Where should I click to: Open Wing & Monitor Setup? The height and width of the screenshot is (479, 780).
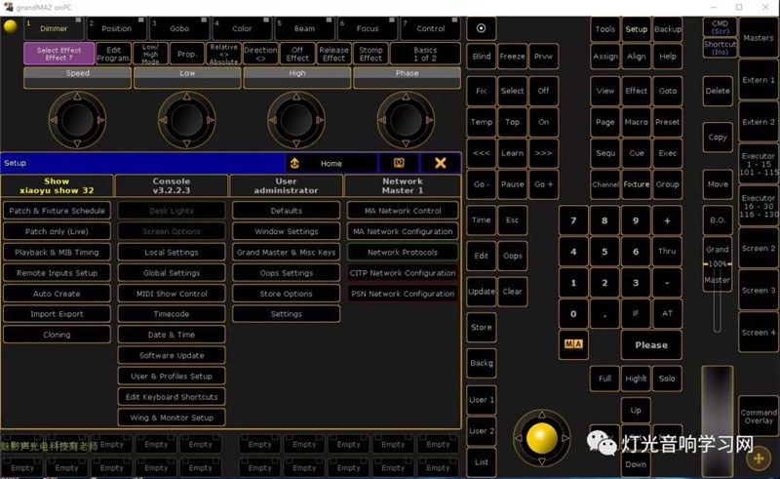pyautogui.click(x=172, y=418)
